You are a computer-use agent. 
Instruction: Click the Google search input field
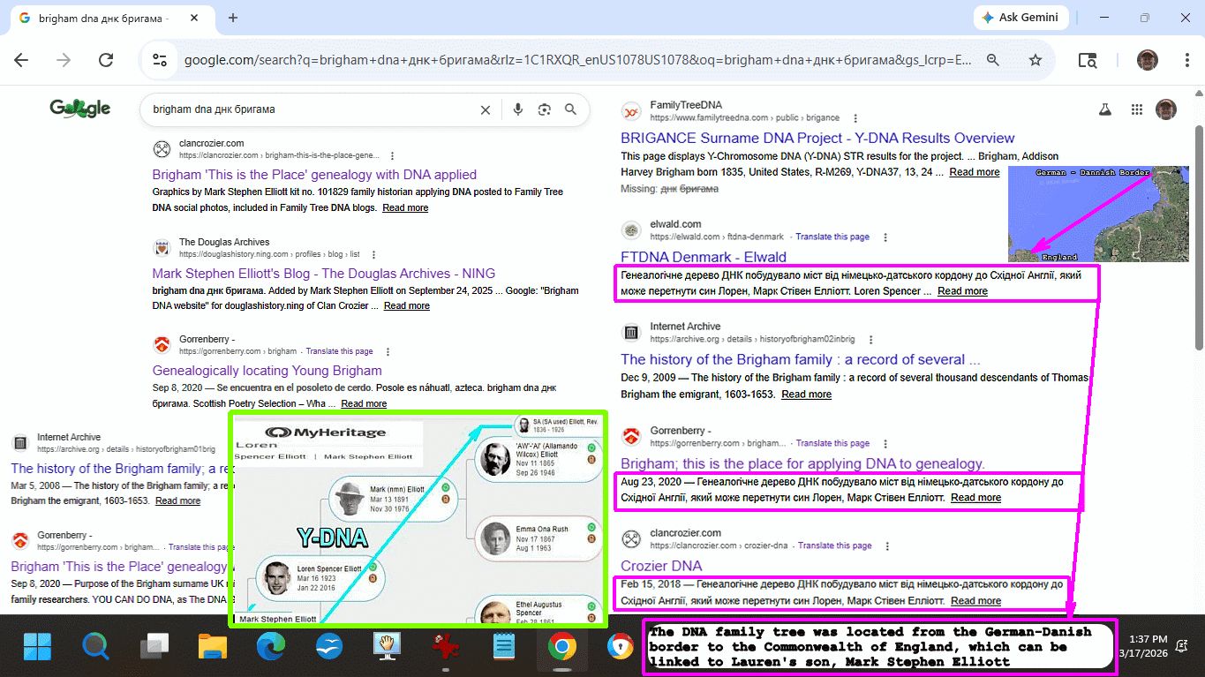click(309, 109)
